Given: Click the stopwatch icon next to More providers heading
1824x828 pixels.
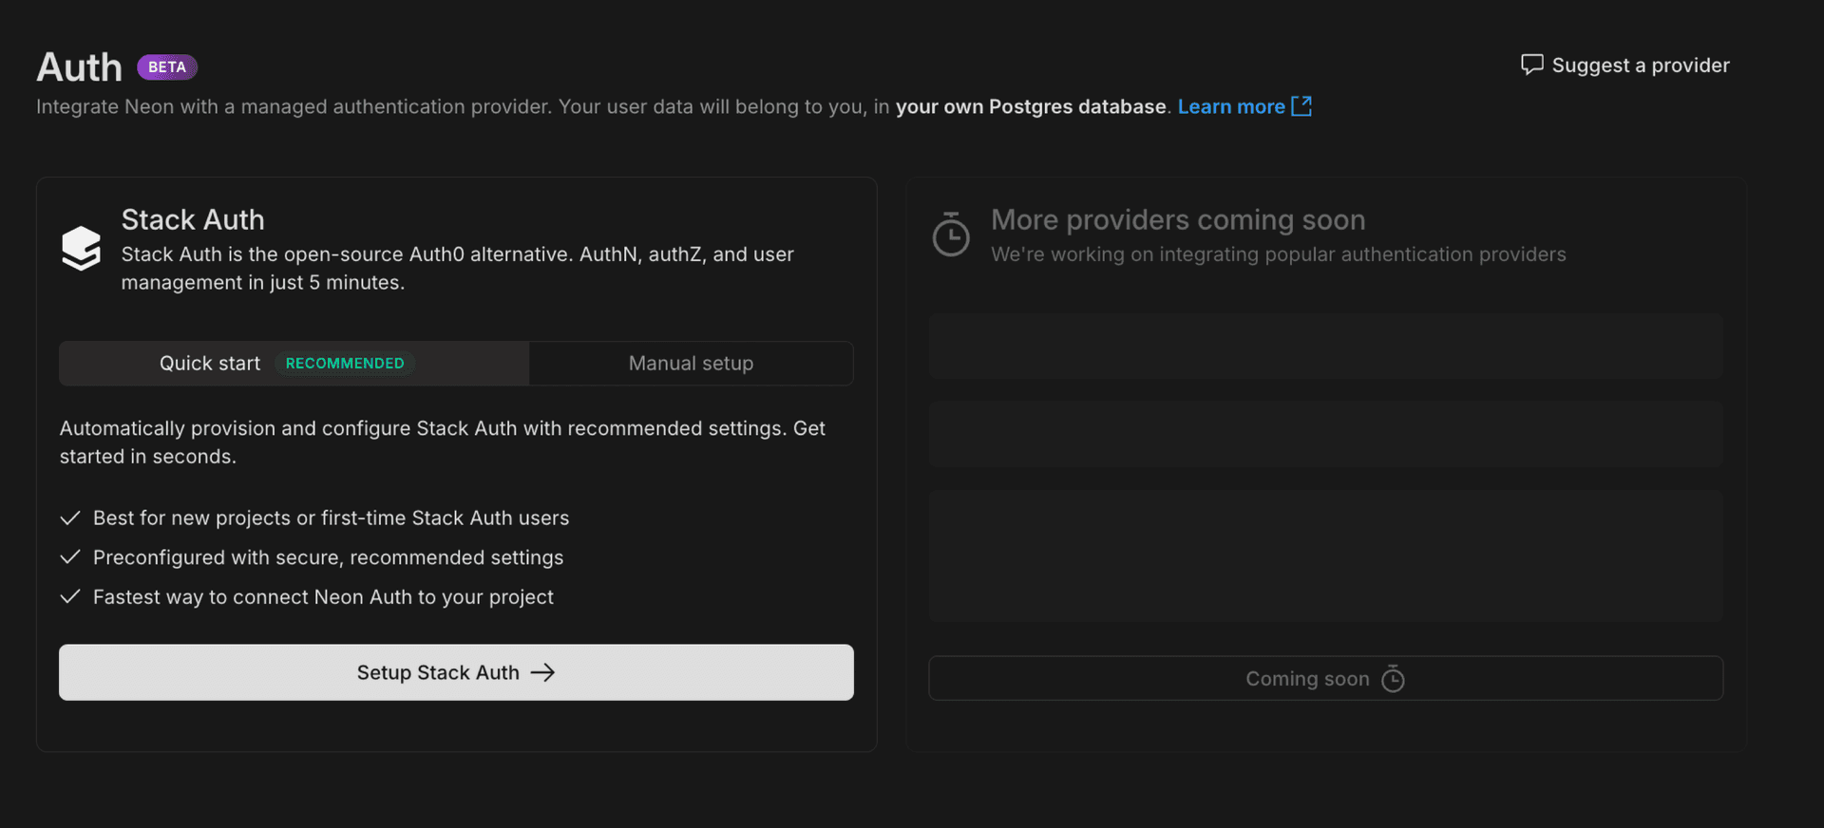Looking at the screenshot, I should 951,235.
